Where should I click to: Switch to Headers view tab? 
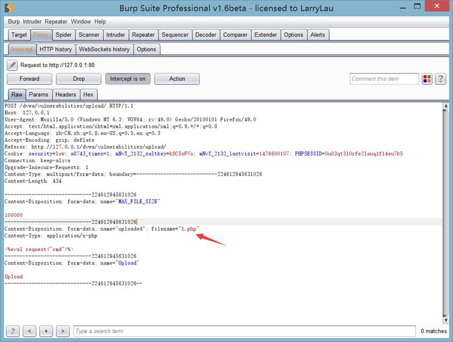click(x=66, y=94)
